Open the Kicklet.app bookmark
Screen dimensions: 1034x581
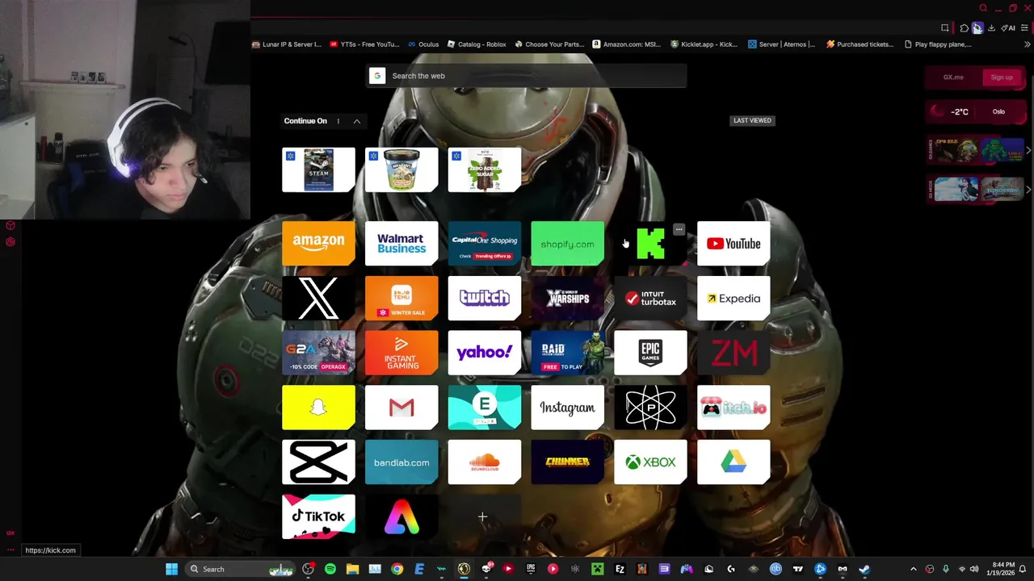coord(704,44)
